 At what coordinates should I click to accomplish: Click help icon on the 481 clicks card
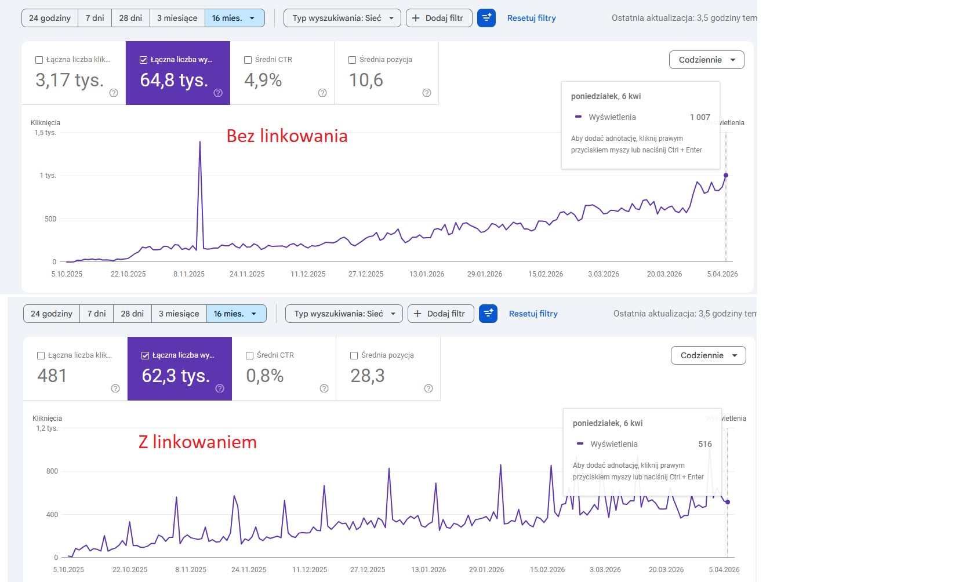(115, 388)
